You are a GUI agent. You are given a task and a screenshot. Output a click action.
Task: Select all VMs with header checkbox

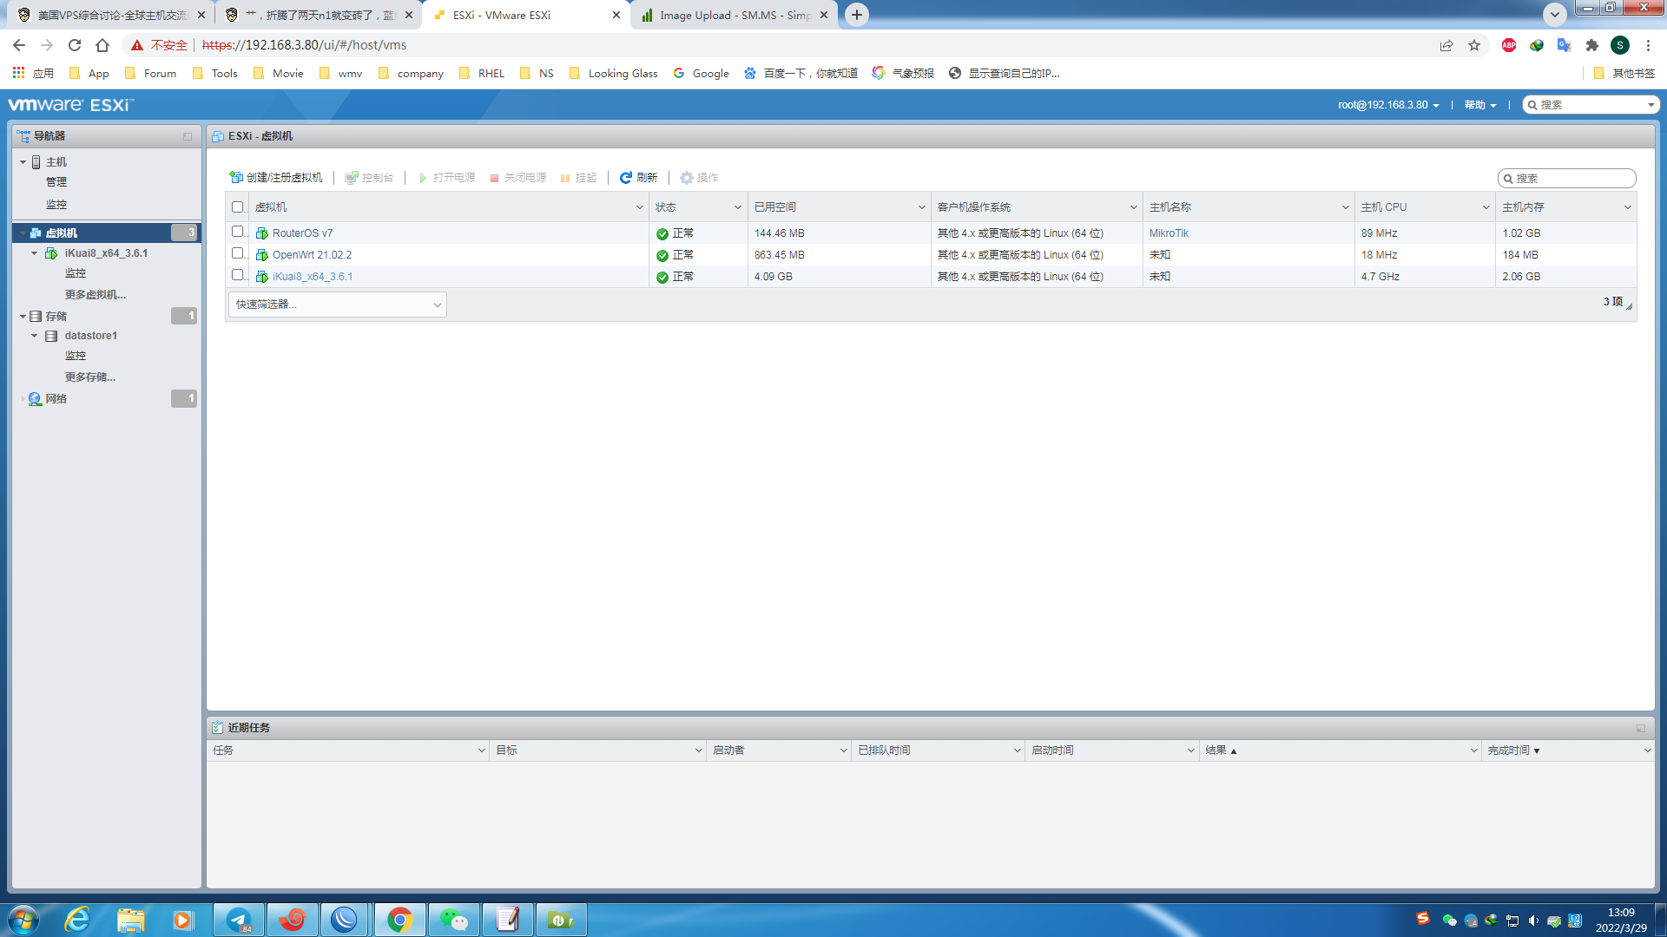click(238, 207)
